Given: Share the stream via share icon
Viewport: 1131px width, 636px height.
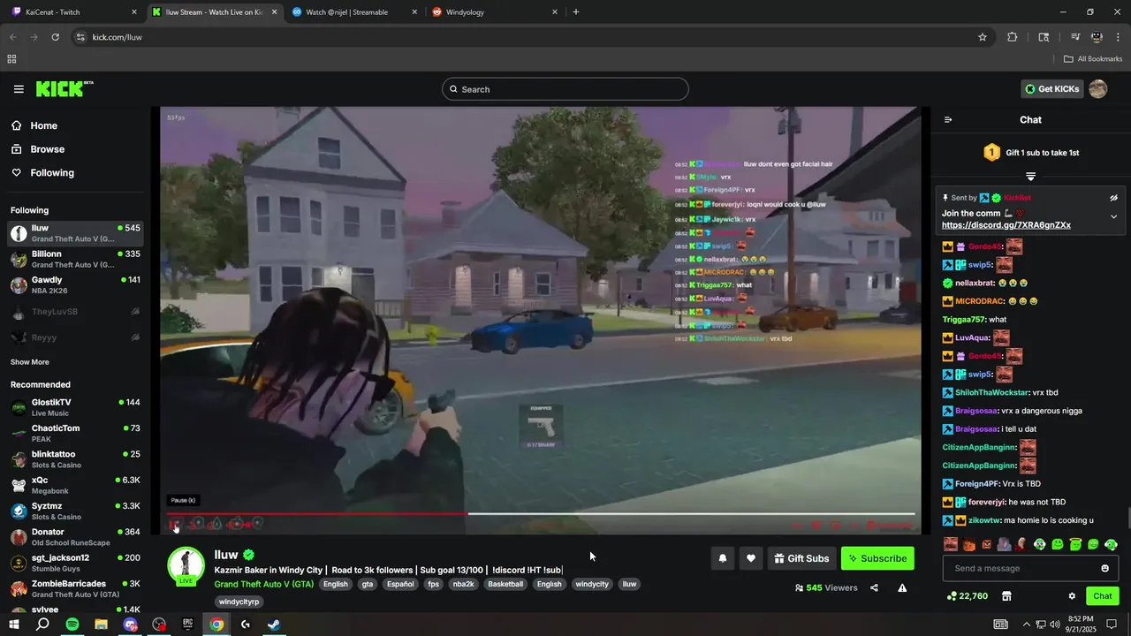Looking at the screenshot, I should (874, 587).
